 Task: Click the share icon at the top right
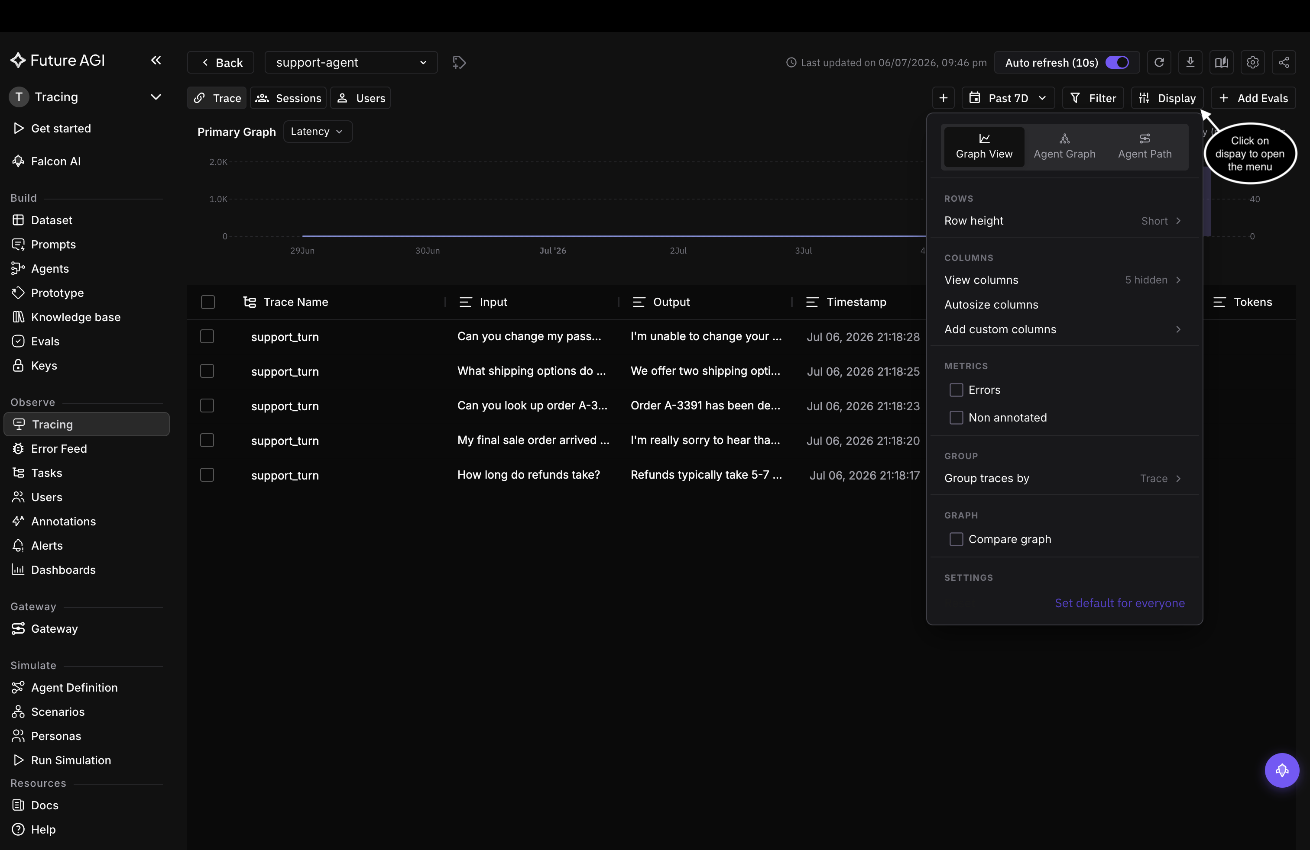(1284, 62)
